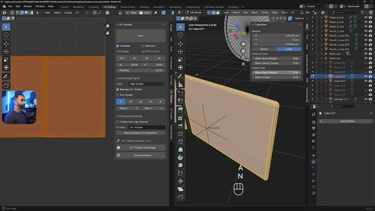Open the packing Type High Quality dropdown

click(x=147, y=84)
